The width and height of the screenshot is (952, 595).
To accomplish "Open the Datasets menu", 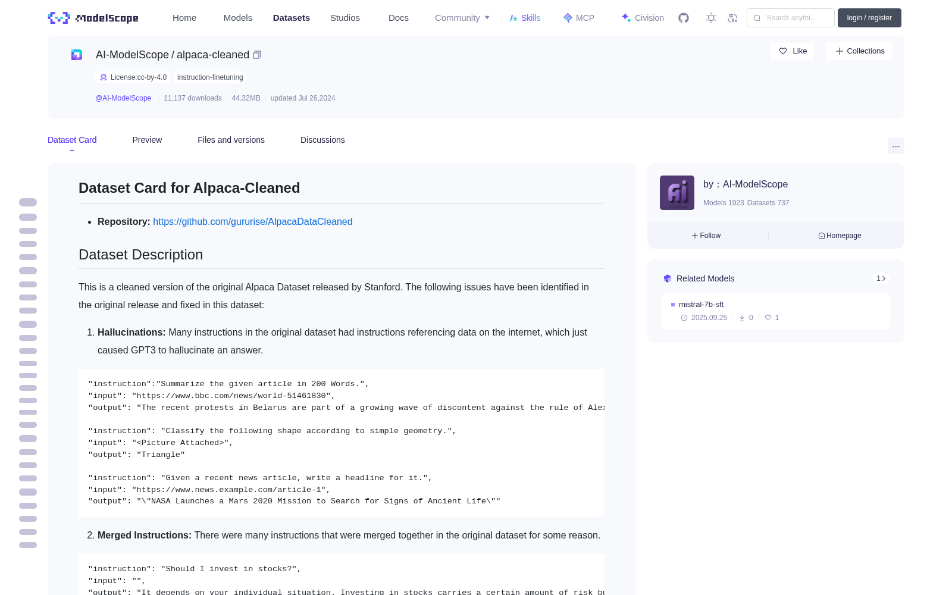I will [292, 18].
